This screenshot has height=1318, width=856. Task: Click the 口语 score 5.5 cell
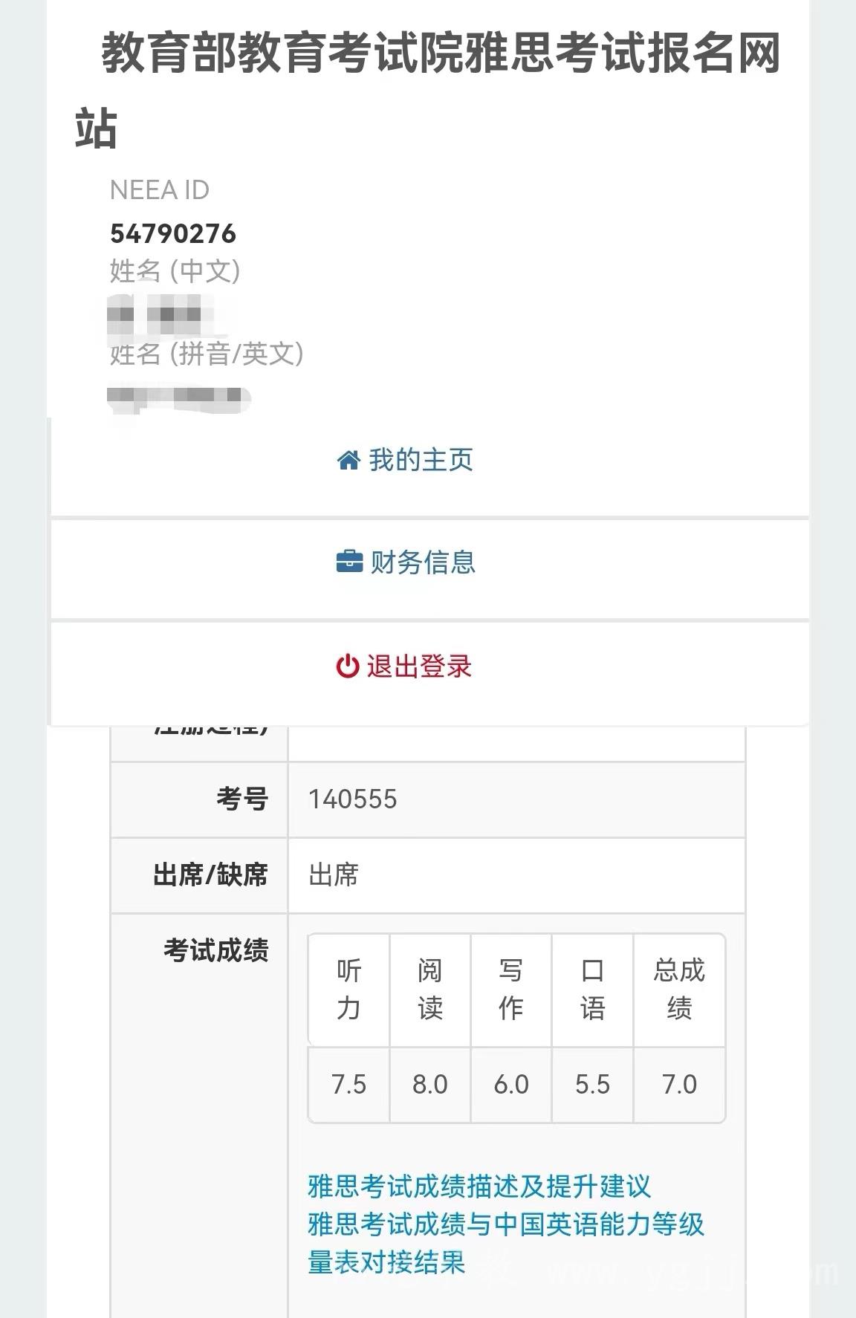(592, 1085)
